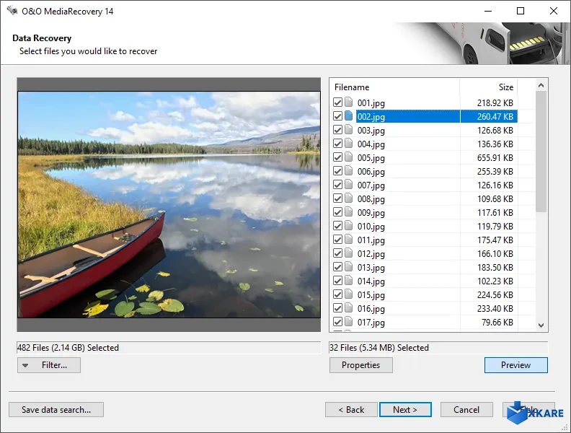This screenshot has height=433, width=571.
Task: Open Properties for the selected file
Action: click(360, 365)
